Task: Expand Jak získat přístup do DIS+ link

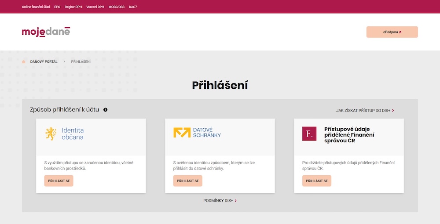Action: click(x=365, y=111)
